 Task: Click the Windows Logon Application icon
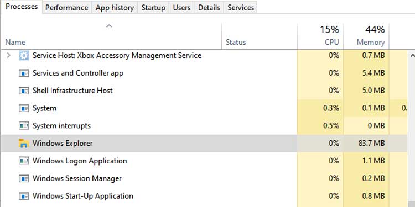coord(24,161)
